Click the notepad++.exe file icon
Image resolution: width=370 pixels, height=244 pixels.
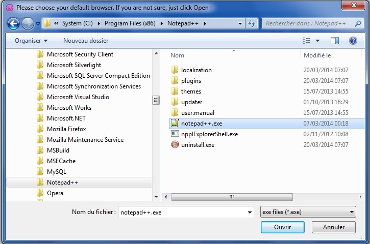[x=175, y=123]
